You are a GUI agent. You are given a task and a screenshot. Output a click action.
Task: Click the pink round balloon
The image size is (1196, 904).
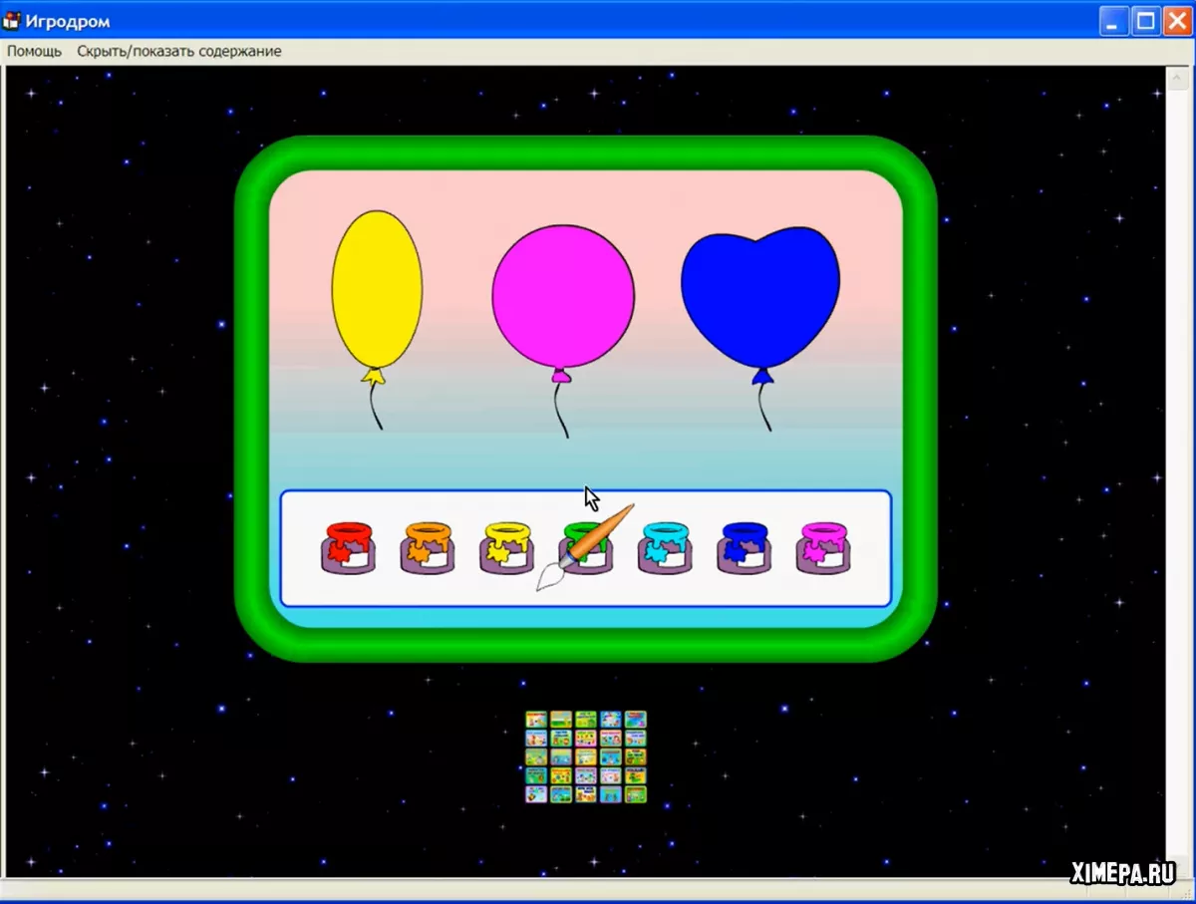(563, 296)
